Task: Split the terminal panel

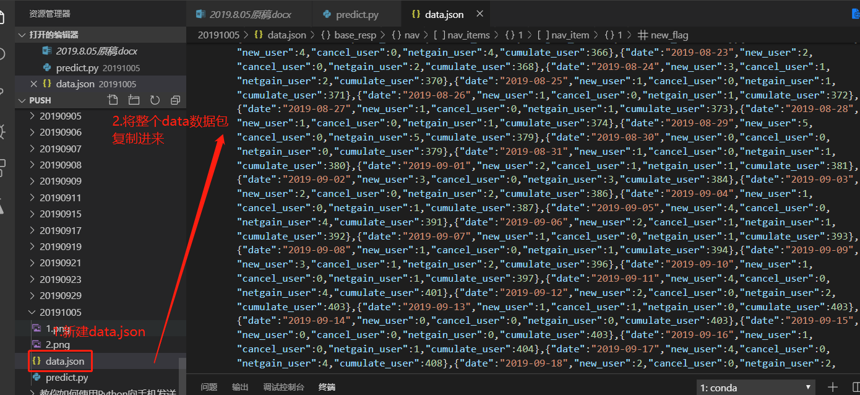Action: 856,388
